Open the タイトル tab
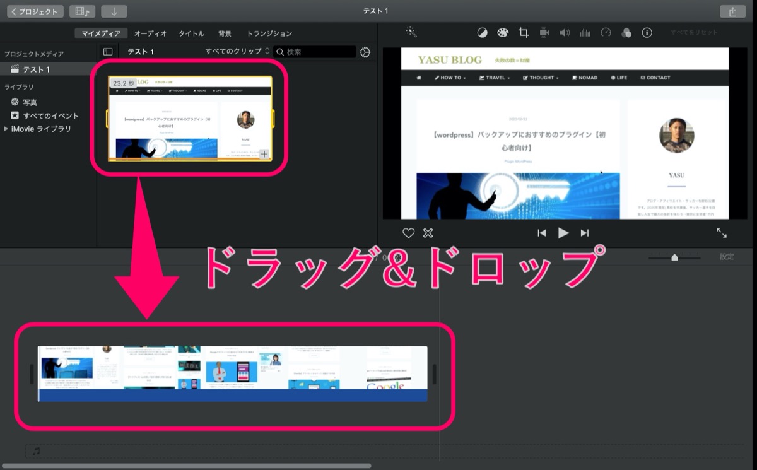Screen dimensions: 757x470 click(x=191, y=33)
